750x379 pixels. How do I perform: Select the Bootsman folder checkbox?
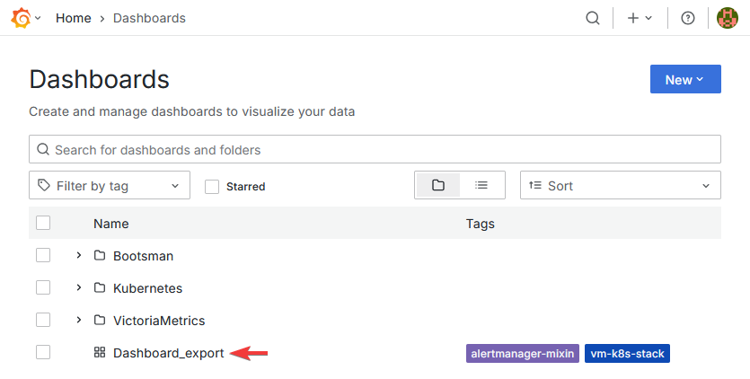pos(43,255)
